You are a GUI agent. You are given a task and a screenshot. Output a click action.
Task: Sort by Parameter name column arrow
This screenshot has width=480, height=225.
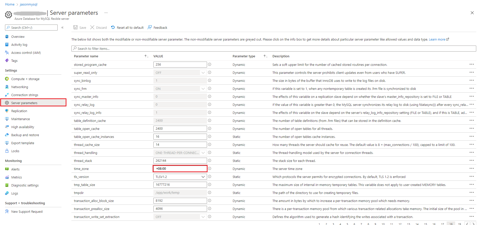146,56
